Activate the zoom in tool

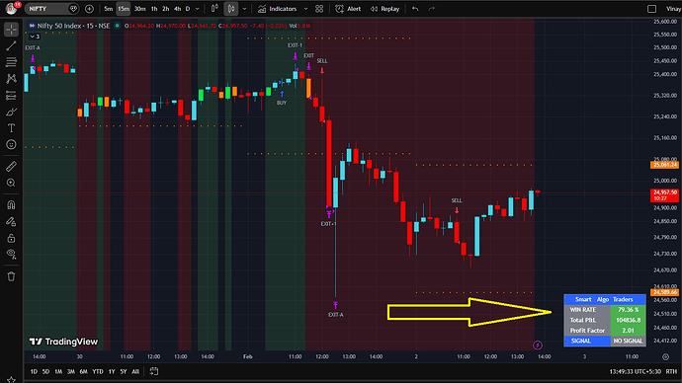[x=11, y=183]
